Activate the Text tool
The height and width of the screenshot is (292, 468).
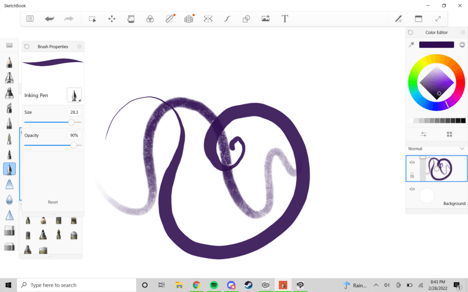[x=284, y=18]
